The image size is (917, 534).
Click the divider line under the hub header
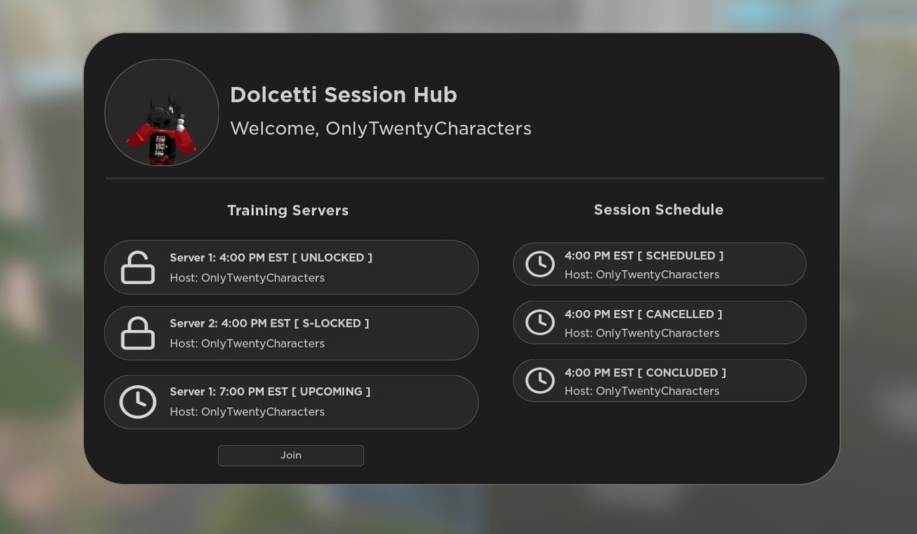(x=464, y=177)
